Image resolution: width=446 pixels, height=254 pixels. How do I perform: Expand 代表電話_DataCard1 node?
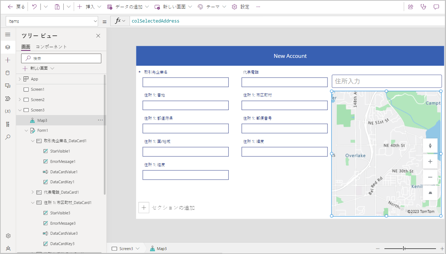tap(33, 192)
